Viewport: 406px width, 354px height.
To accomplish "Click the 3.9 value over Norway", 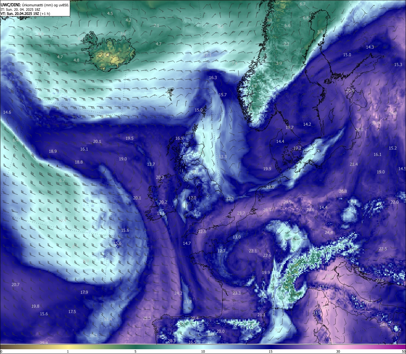I will tap(279, 63).
